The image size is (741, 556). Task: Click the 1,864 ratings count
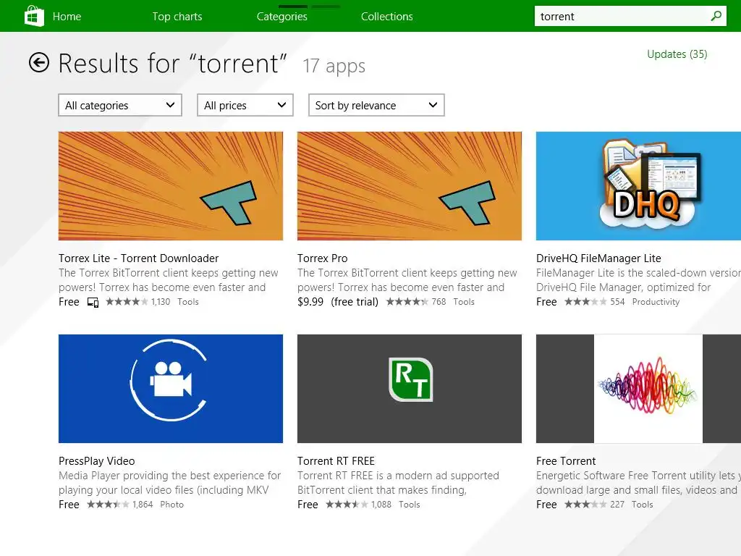143,505
